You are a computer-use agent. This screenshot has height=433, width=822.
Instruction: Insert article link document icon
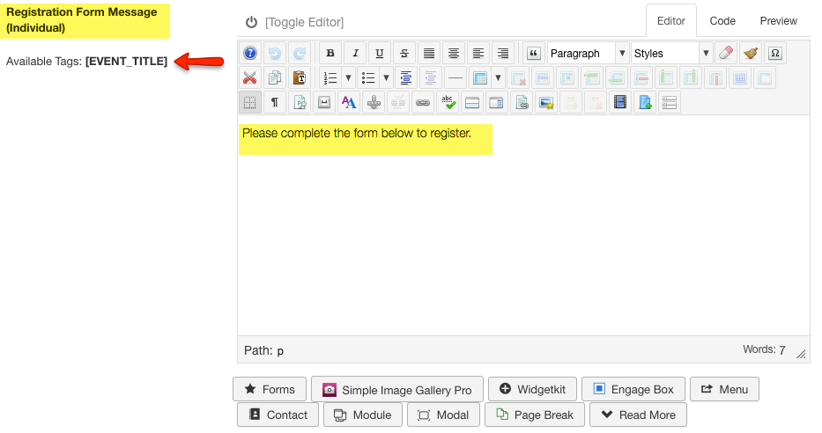[521, 103]
